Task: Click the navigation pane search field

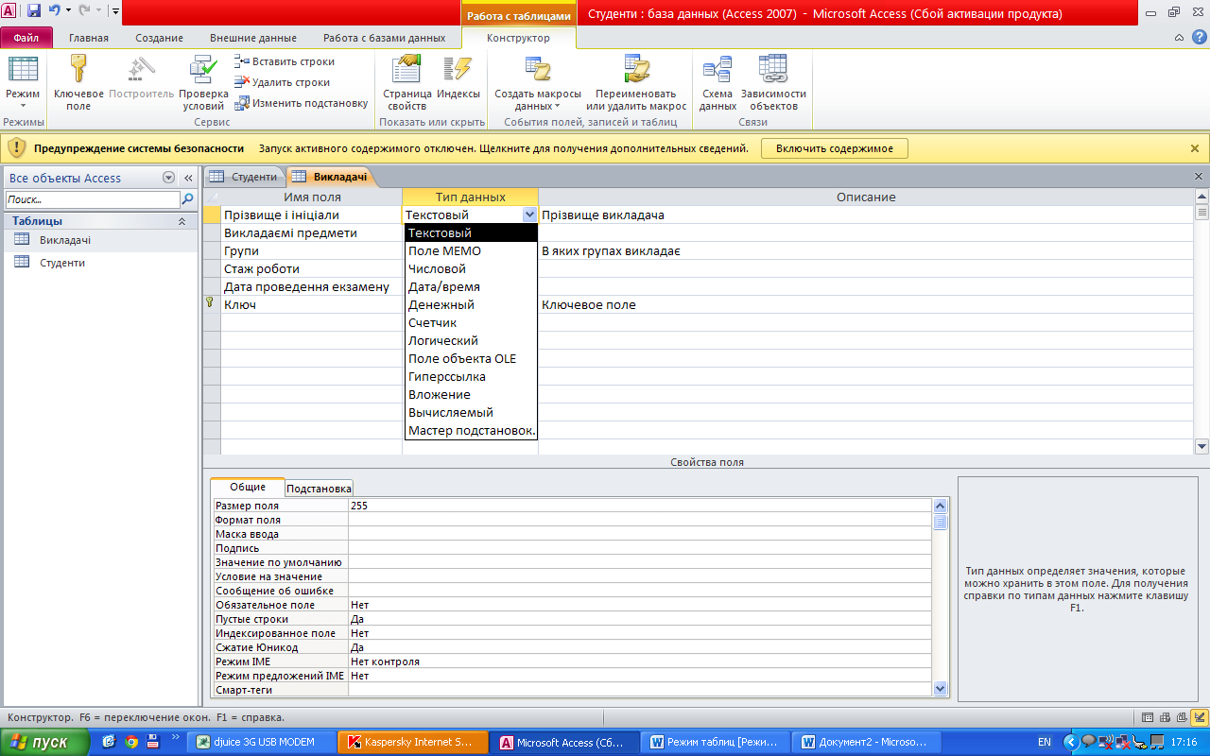Action: 93,199
